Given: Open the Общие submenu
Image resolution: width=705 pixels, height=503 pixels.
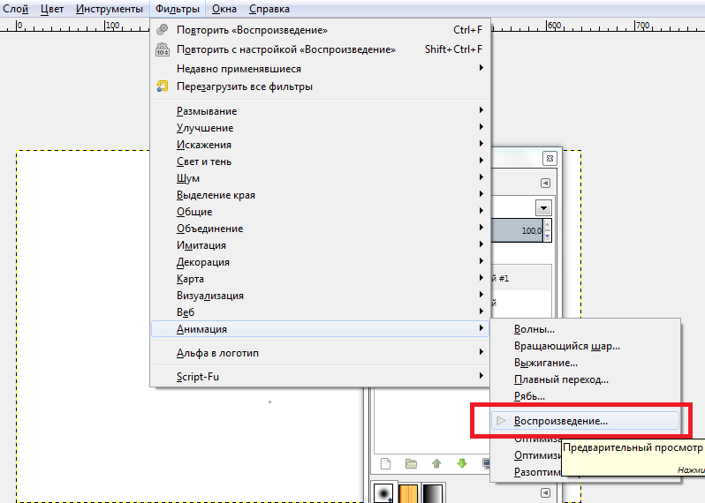Looking at the screenshot, I should click(320, 212).
